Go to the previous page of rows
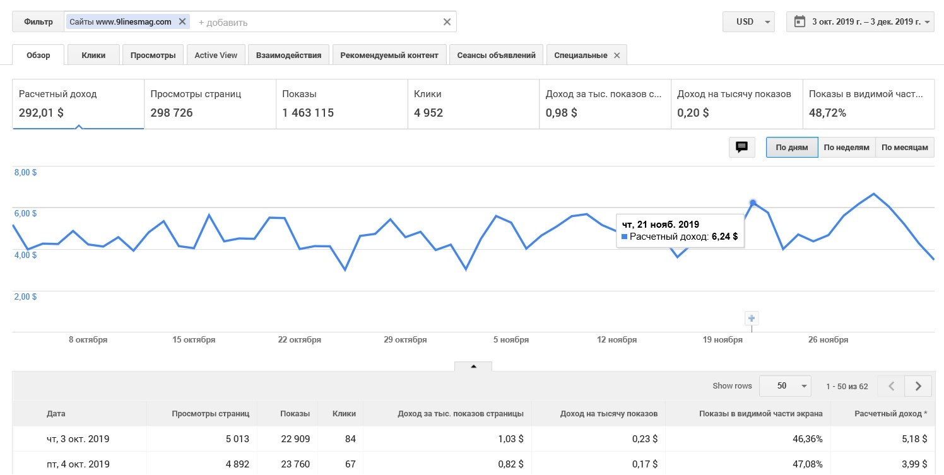The image size is (944, 475). click(891, 385)
